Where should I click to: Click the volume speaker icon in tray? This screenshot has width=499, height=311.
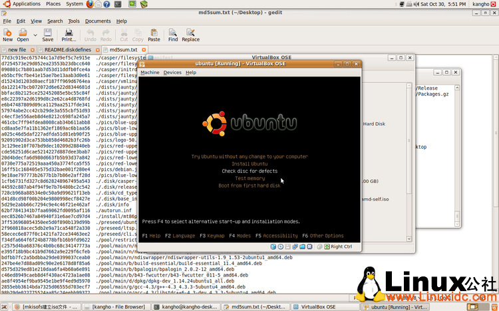(x=416, y=4)
